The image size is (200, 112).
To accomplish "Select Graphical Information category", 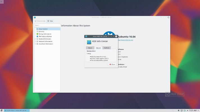I will pos(46,44).
